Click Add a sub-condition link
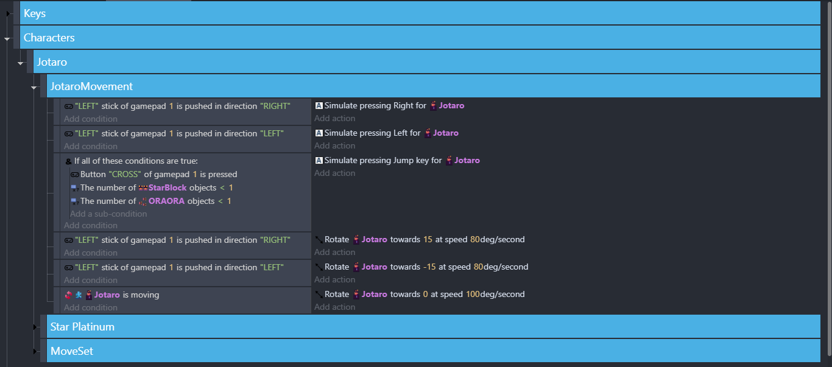Screen dimensions: 832x367 (x=108, y=214)
